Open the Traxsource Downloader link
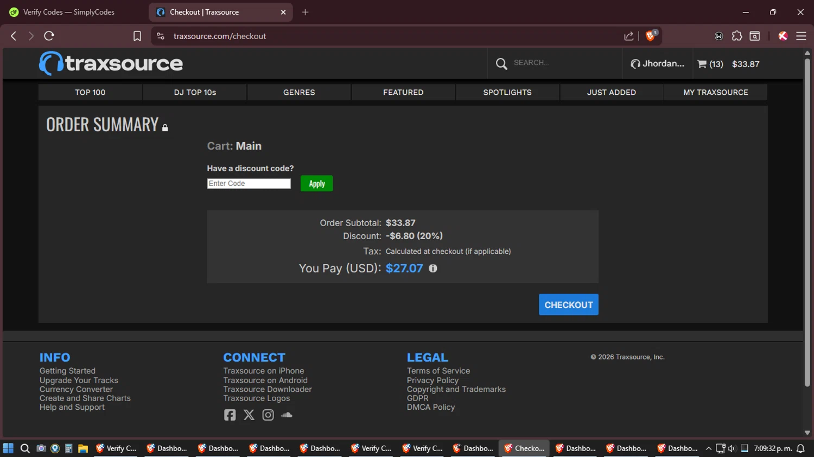The width and height of the screenshot is (814, 457). (268, 389)
